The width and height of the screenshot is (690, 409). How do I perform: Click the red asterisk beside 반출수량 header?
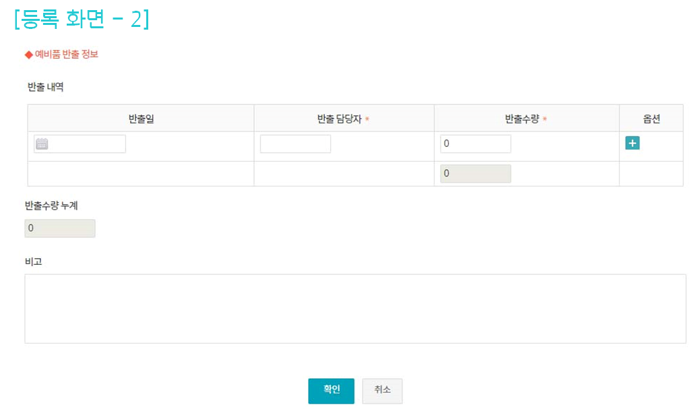click(544, 119)
